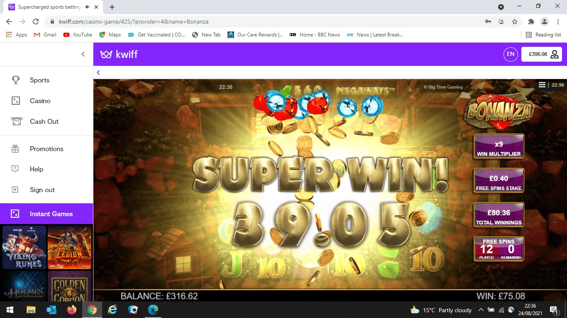Screen dimensions: 567x318
Task: Open the notification center icon
Action: coord(554,310)
